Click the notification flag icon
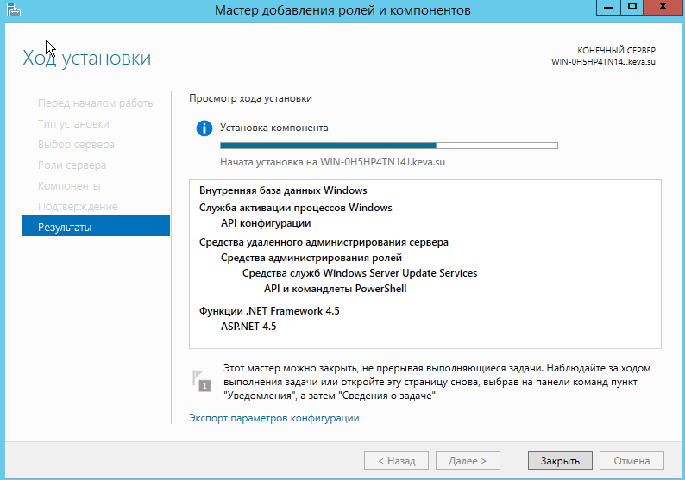685x480 pixels. (x=201, y=381)
